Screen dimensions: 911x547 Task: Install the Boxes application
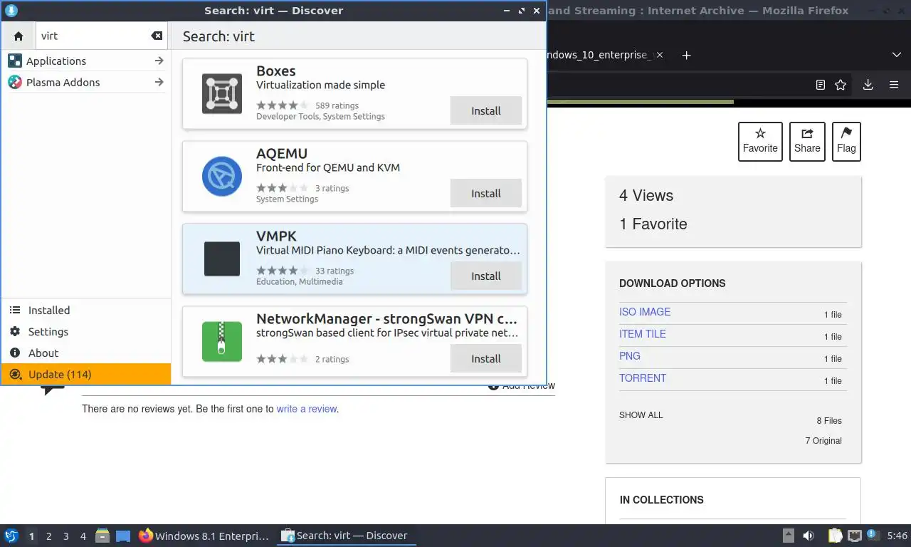click(x=486, y=111)
